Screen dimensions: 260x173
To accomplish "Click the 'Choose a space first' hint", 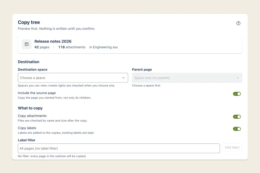I will 146,85.
